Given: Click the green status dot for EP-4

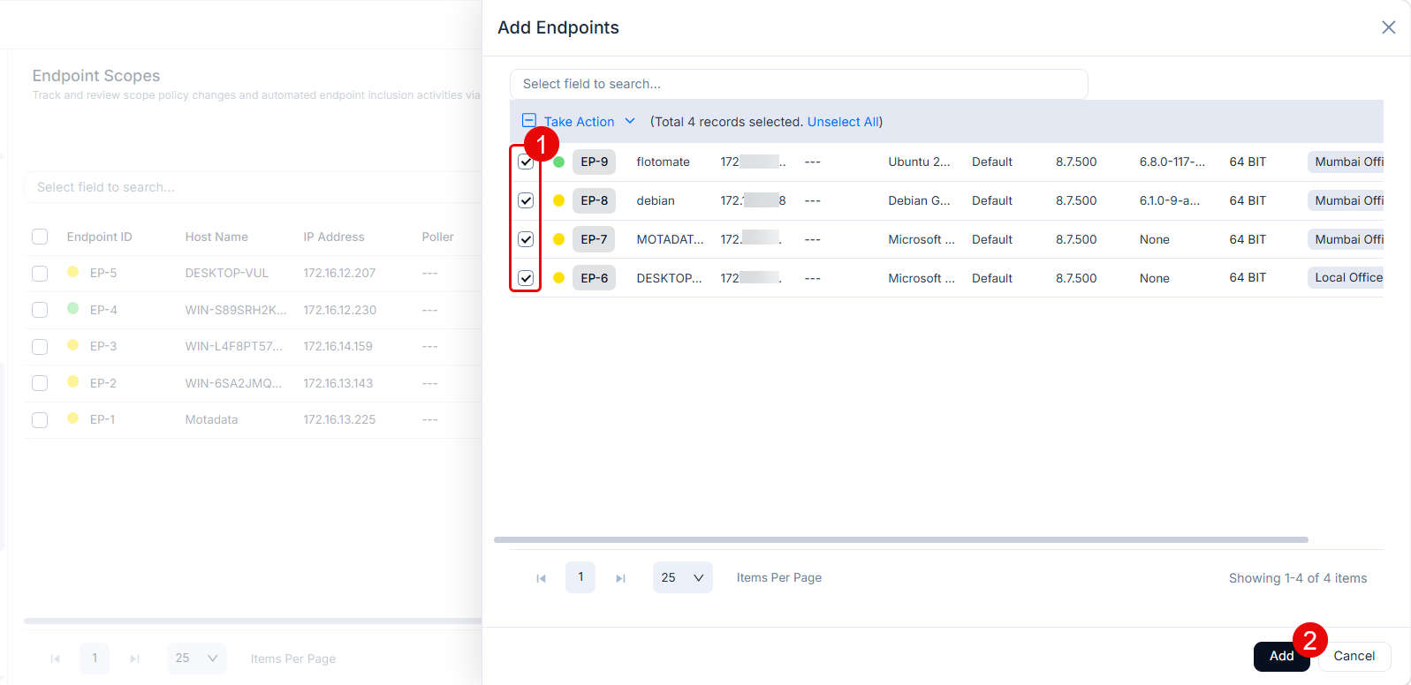Looking at the screenshot, I should click(x=72, y=308).
